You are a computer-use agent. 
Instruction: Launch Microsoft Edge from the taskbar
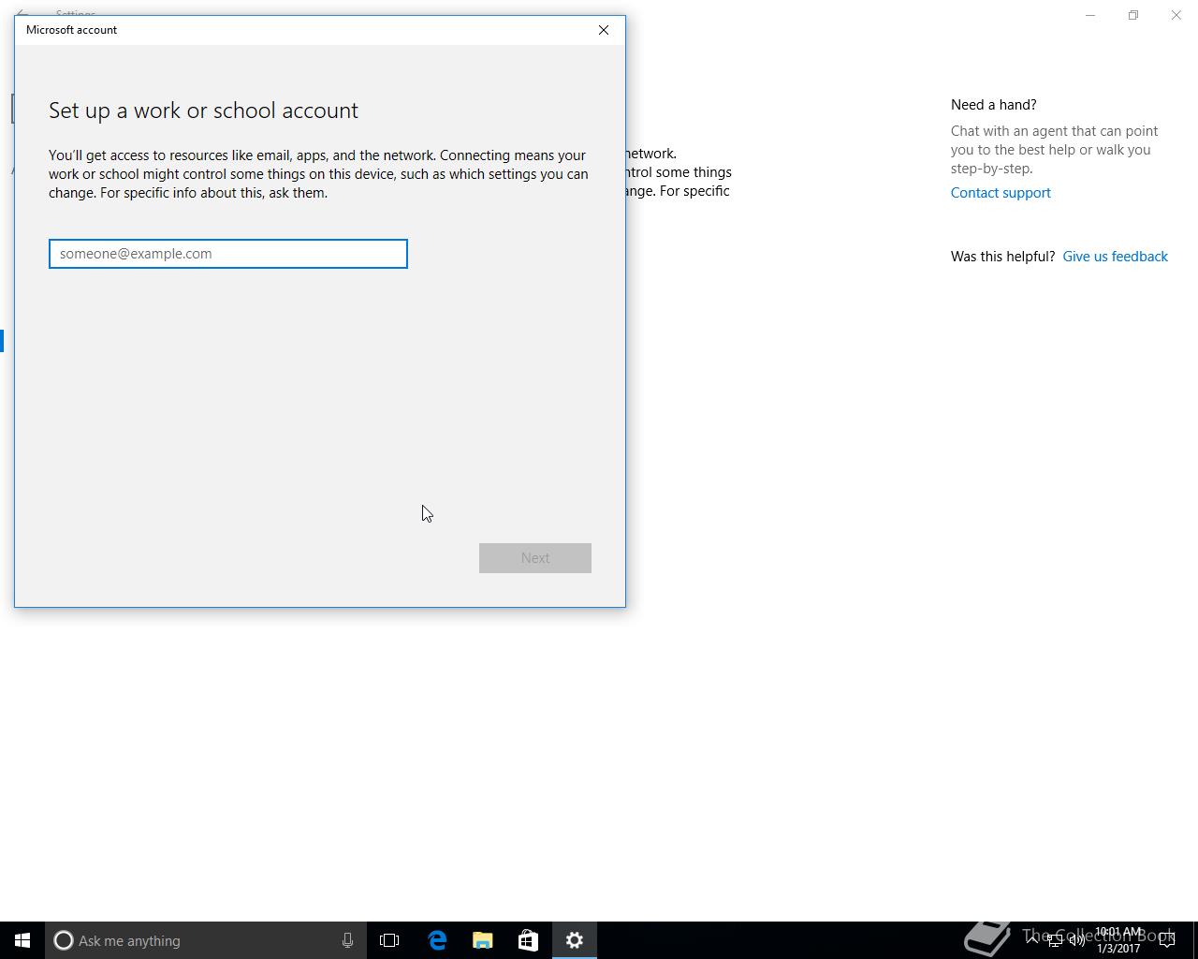click(436, 940)
